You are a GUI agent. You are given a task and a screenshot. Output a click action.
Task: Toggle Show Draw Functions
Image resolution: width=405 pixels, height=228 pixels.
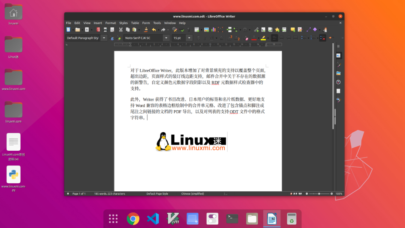click(x=325, y=30)
